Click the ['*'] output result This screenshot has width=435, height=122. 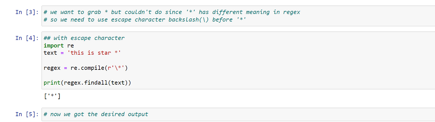point(52,97)
